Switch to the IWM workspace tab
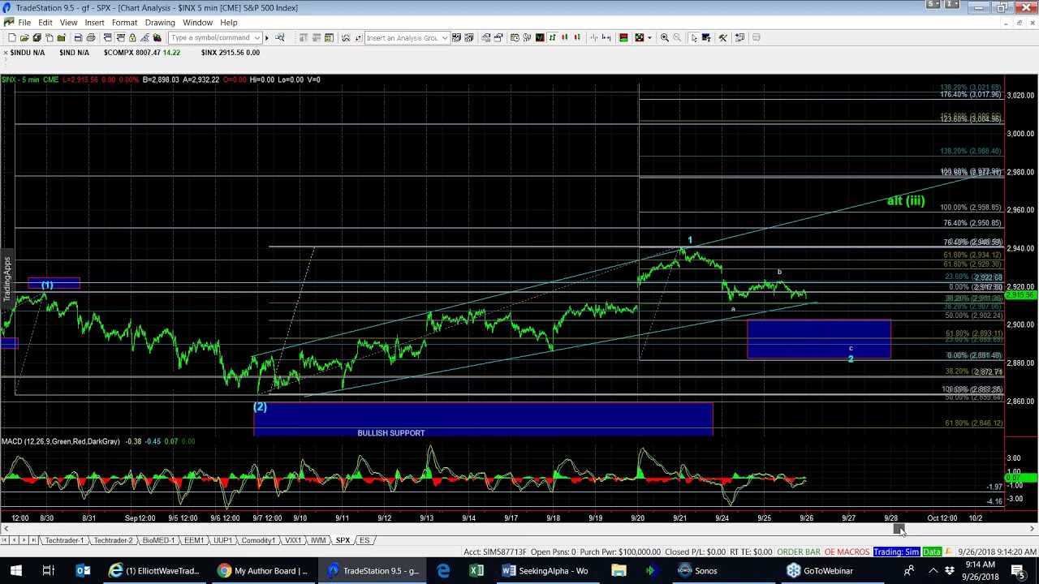 pos(318,540)
